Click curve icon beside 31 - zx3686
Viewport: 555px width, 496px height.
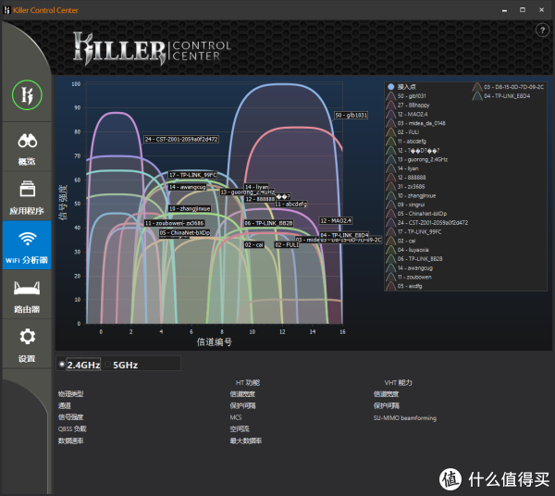[390, 187]
